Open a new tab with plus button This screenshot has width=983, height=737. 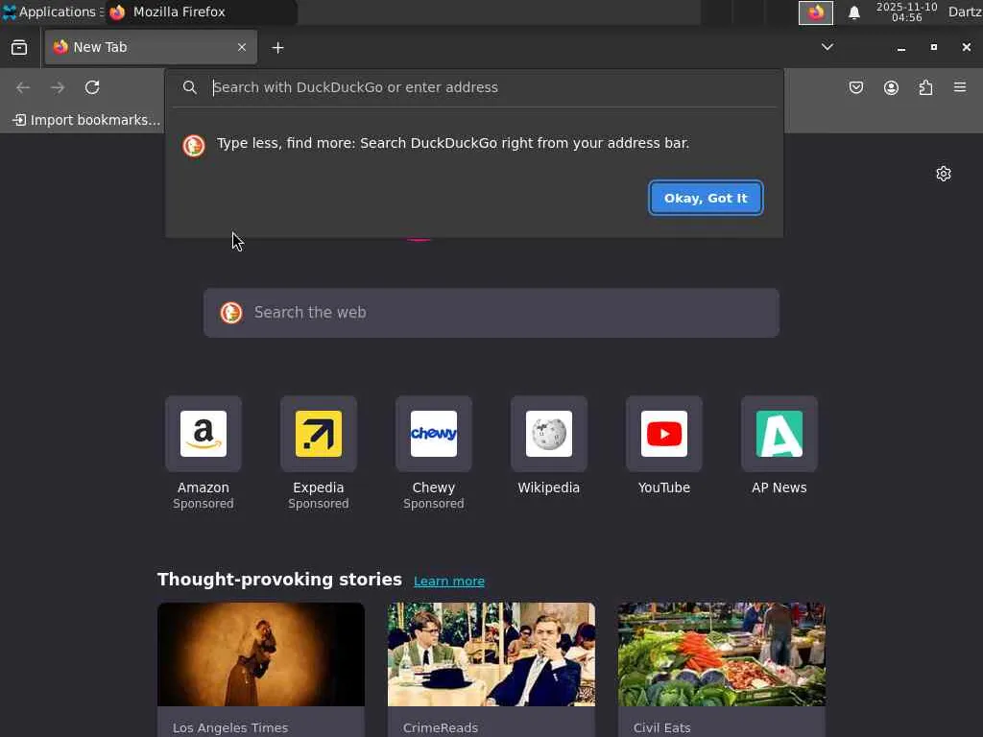pyautogui.click(x=277, y=48)
